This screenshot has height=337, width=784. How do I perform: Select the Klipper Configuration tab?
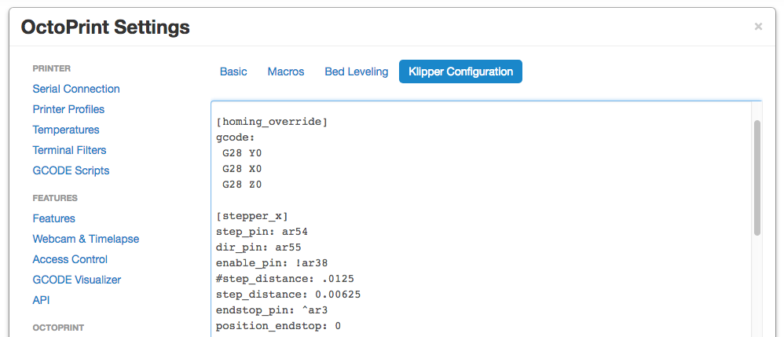(x=460, y=71)
